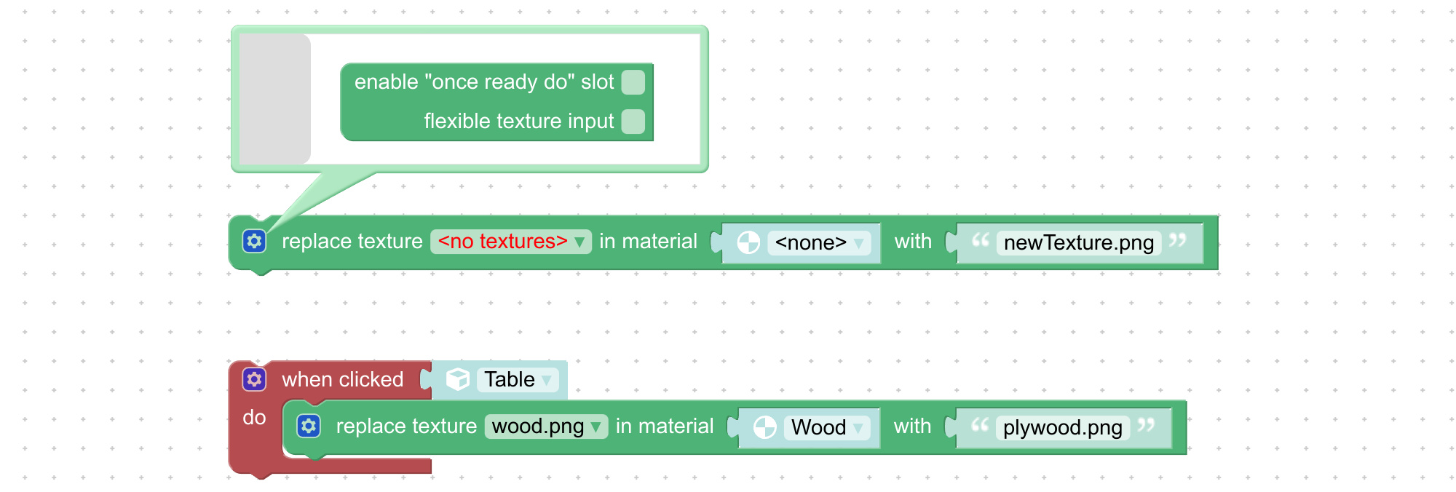This screenshot has width=1456, height=492.
Task: Click the closing quote icon after plywood.png
Action: [x=1147, y=425]
